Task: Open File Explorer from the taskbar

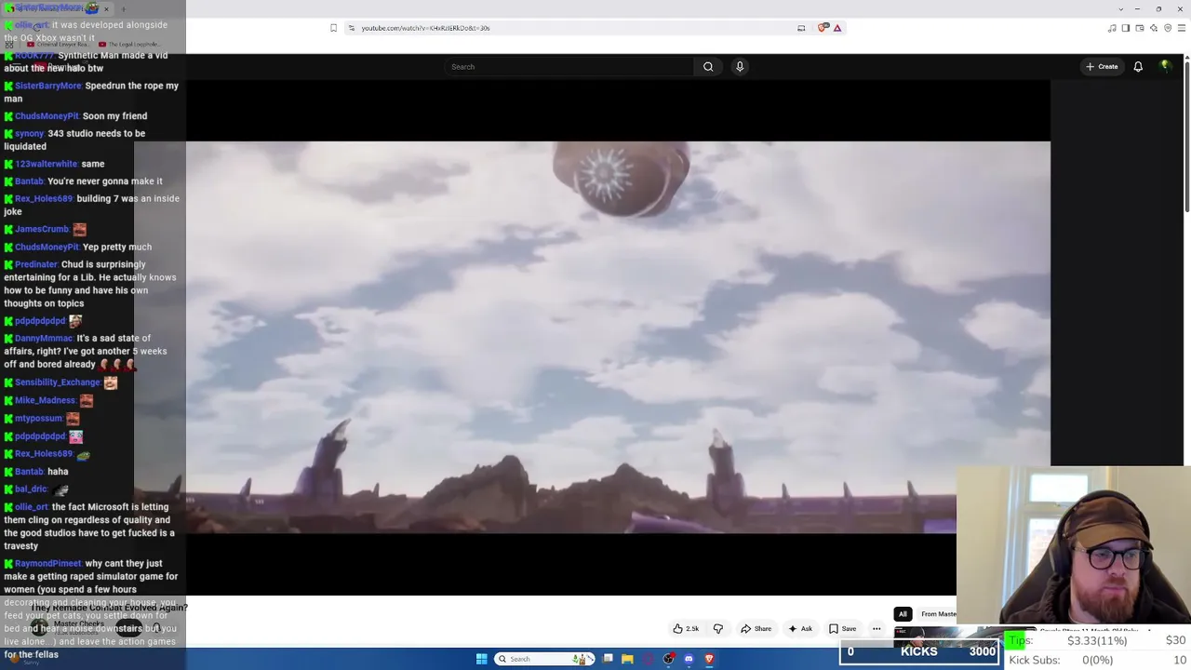Action: pyautogui.click(x=627, y=659)
